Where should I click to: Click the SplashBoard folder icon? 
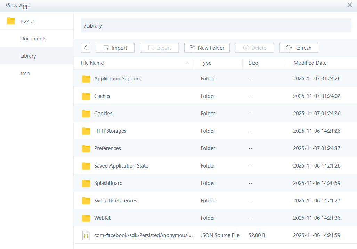[86, 183]
